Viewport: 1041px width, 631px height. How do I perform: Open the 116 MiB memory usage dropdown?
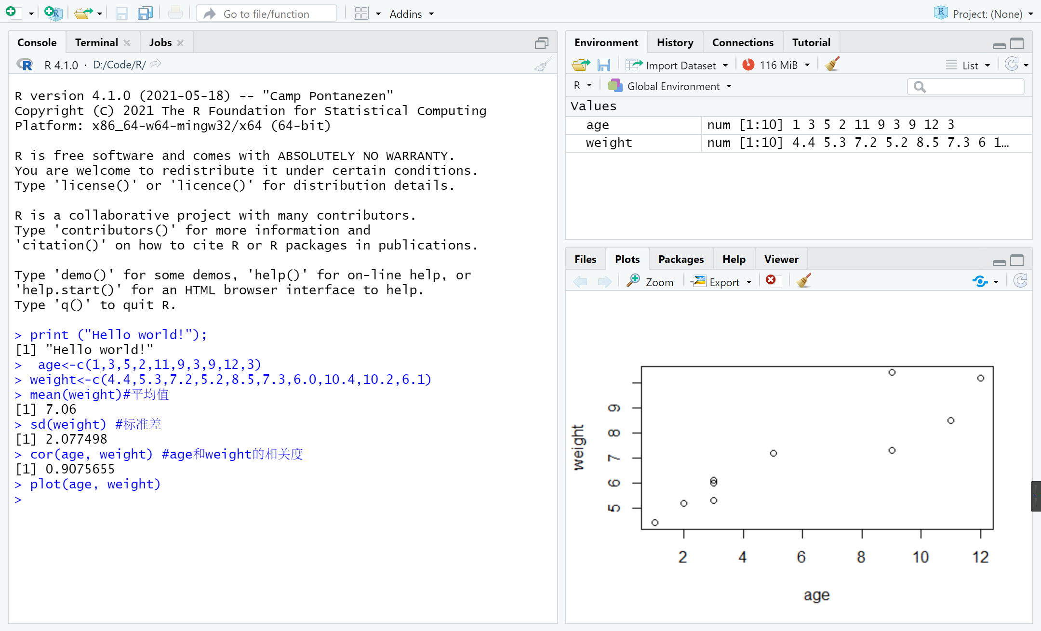click(776, 65)
